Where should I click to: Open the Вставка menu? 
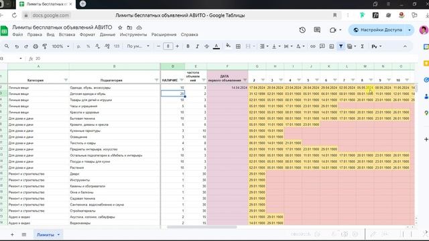(x=67, y=35)
